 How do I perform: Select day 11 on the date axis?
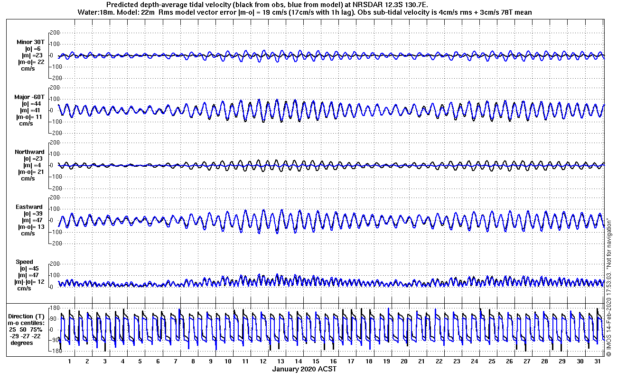pos(245,361)
